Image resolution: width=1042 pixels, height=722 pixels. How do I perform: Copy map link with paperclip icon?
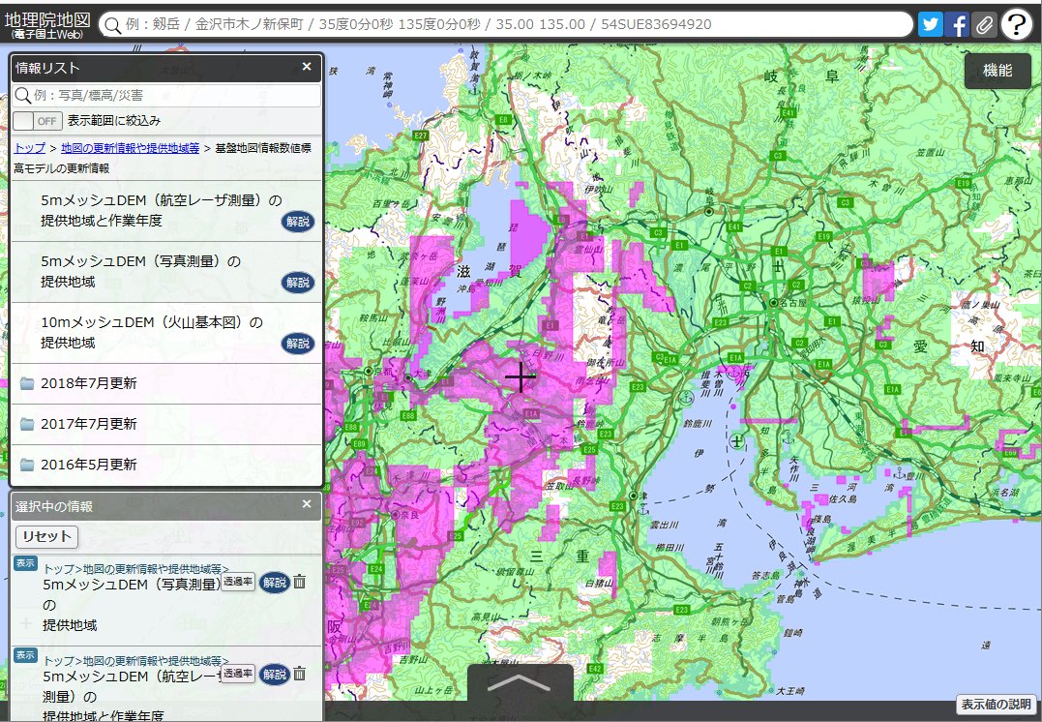984,24
